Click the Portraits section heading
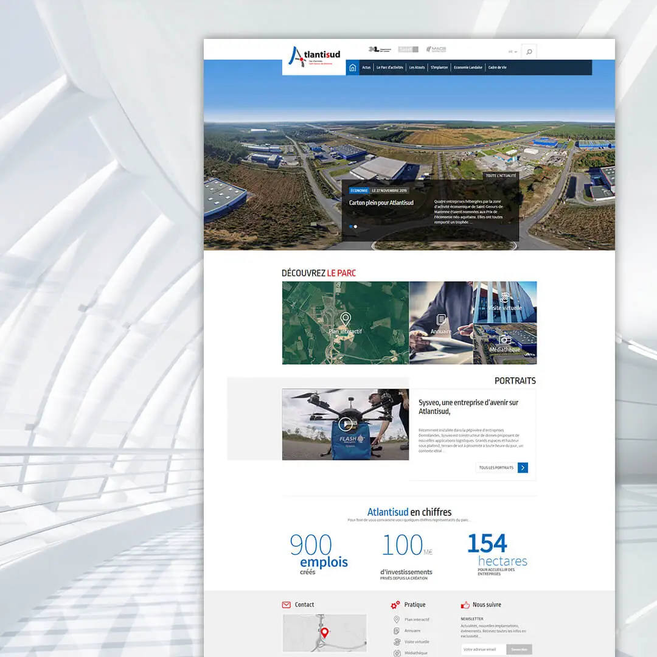The height and width of the screenshot is (657, 657). pyautogui.click(x=515, y=381)
